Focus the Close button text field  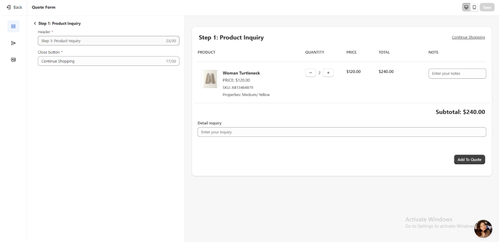tap(103, 61)
